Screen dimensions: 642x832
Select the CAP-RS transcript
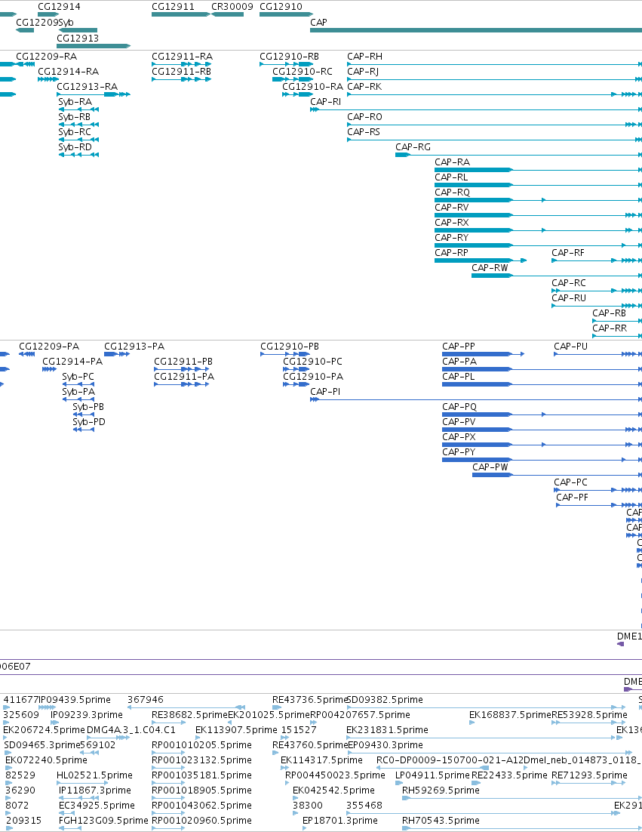[x=364, y=131]
